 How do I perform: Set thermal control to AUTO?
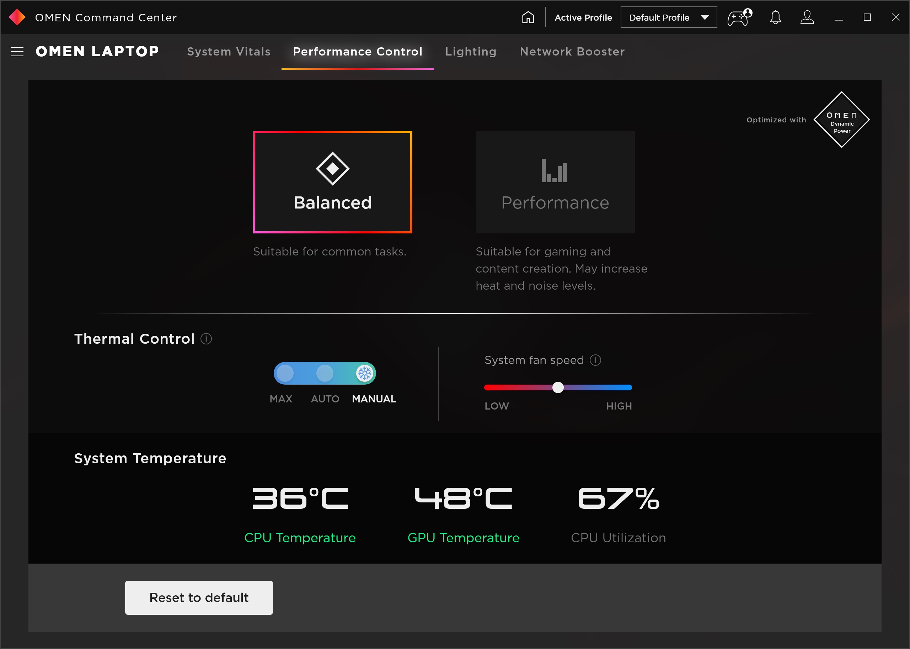click(325, 373)
